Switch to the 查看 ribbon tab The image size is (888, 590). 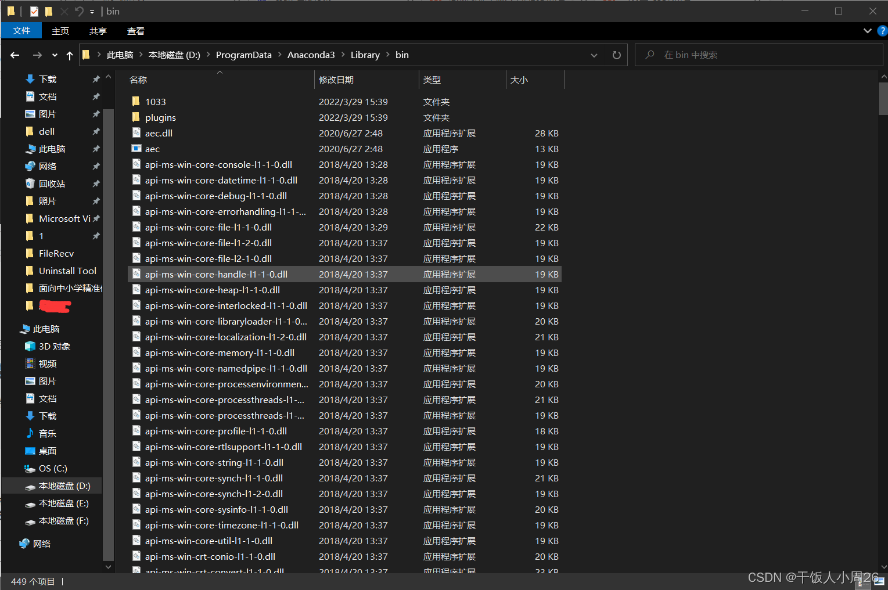(x=136, y=31)
